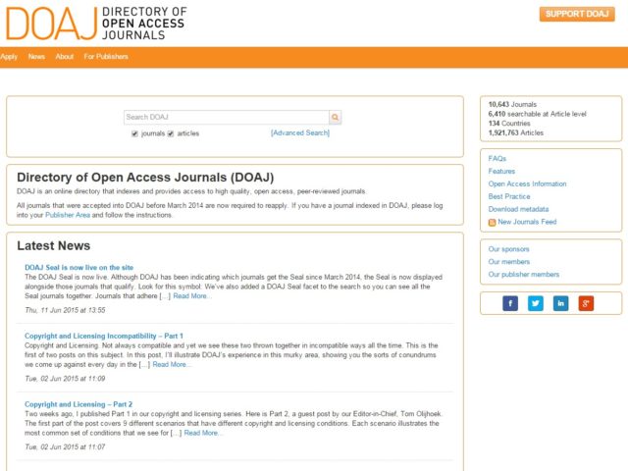Viewport: 628px width, 471px height.
Task: Click the 'Directory of Open Access Journals (DOAJ)' heading
Action: (x=145, y=178)
